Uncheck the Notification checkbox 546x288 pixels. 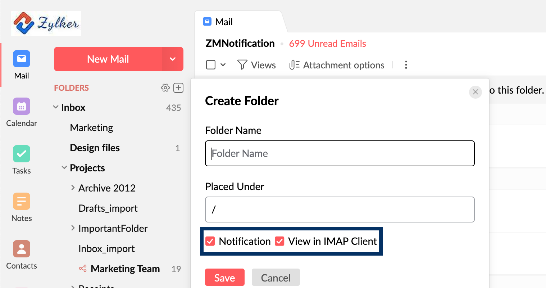[x=210, y=241]
